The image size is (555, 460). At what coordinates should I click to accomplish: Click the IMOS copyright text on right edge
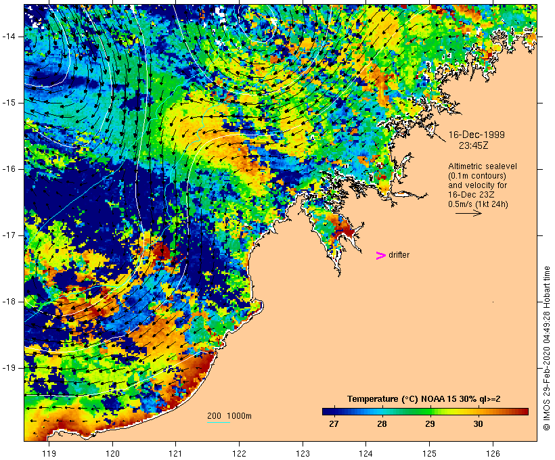(x=546, y=348)
